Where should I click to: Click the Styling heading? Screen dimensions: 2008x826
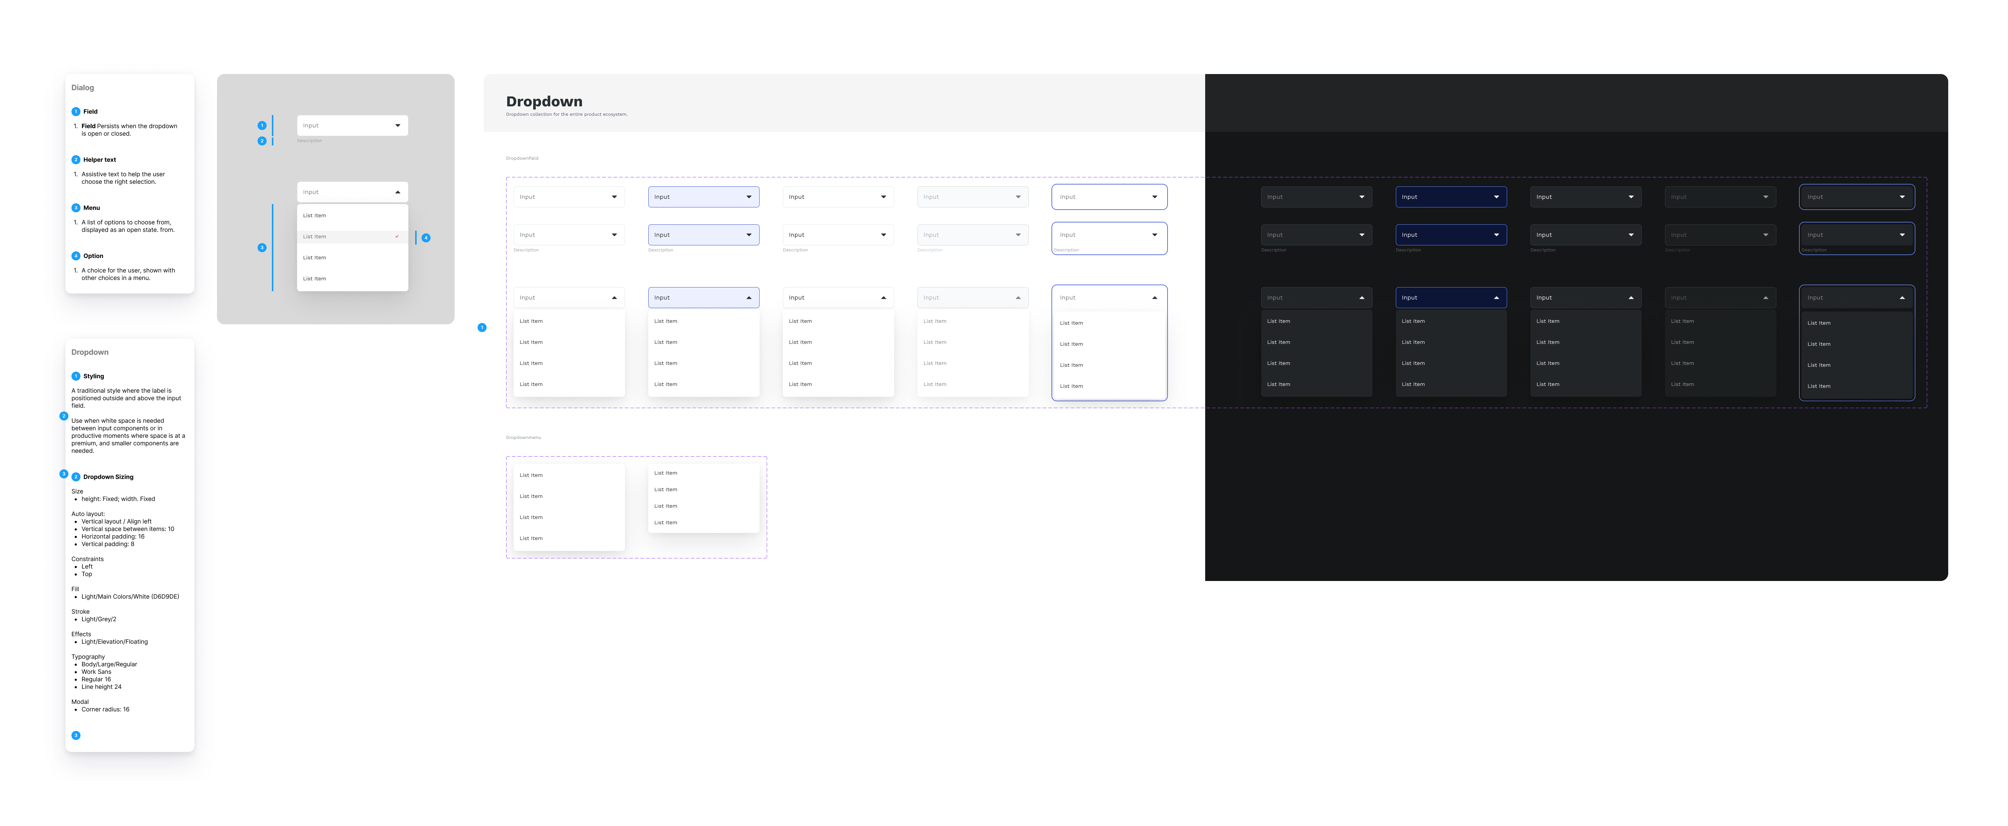pyautogui.click(x=94, y=377)
